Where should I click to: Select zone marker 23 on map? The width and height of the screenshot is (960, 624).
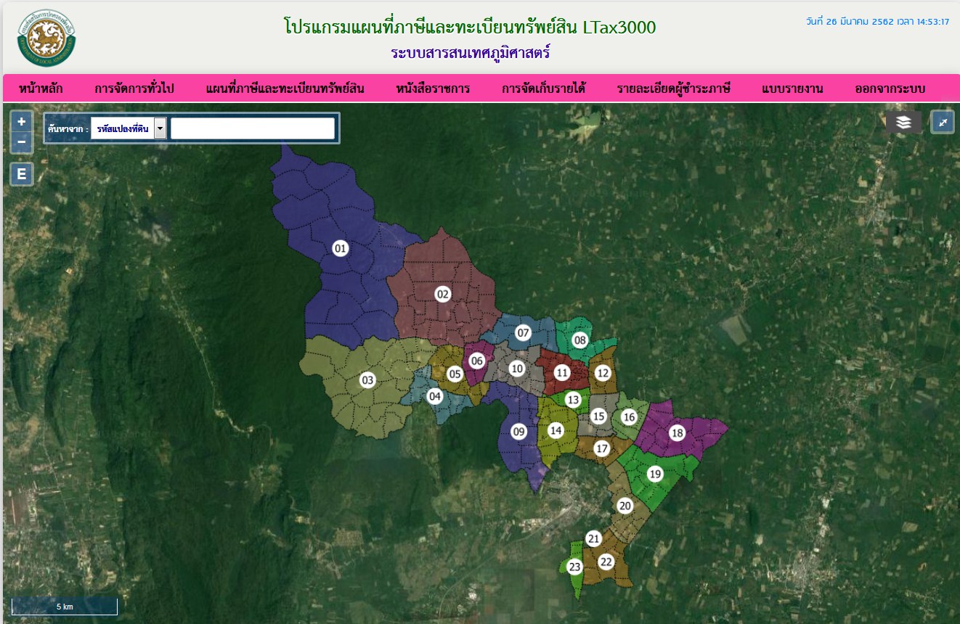[575, 567]
